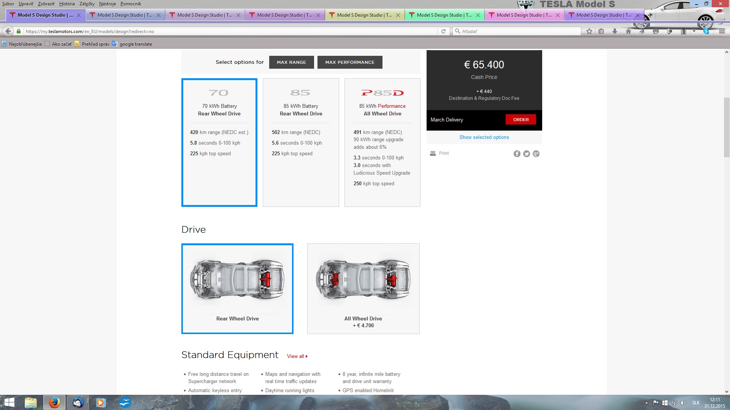Image resolution: width=730 pixels, height=410 pixels.
Task: Click the printer icon beside Print
Action: point(433,153)
